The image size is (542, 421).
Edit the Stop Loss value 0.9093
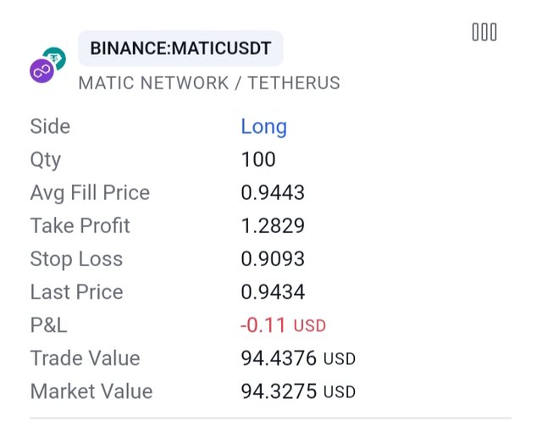[273, 259]
